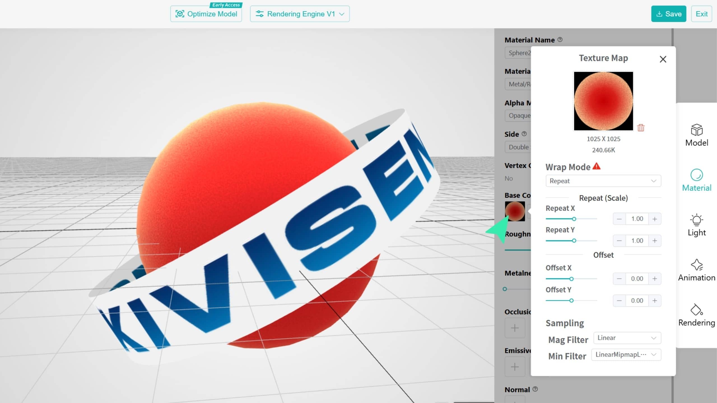Click the '1025 X 1025' texture size text
The height and width of the screenshot is (403, 717).
click(603, 139)
